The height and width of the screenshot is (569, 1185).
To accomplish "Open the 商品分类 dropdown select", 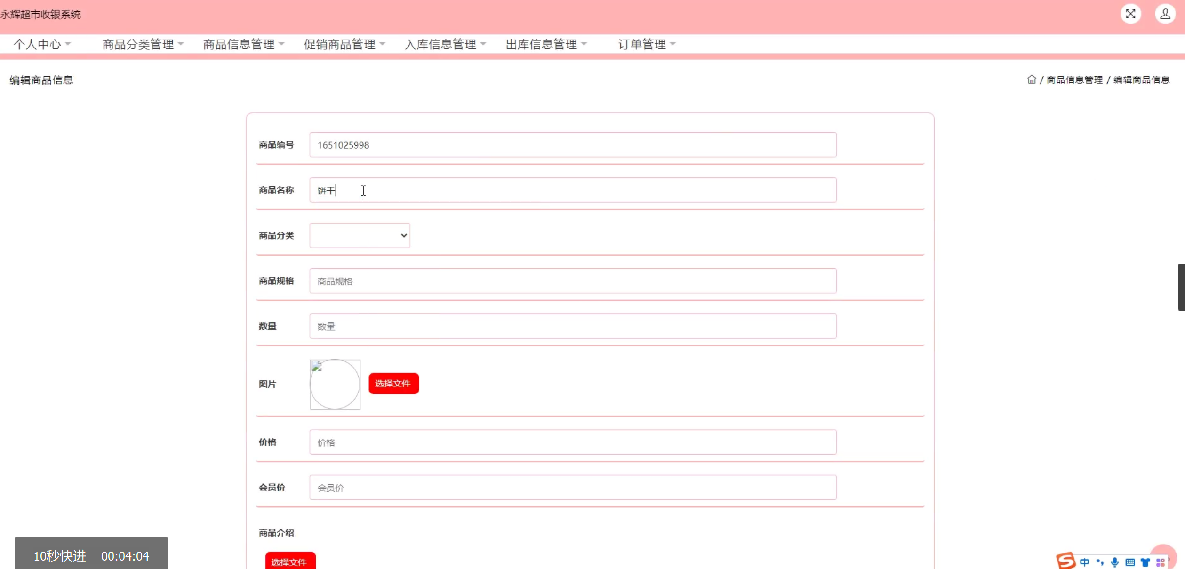I will click(360, 235).
